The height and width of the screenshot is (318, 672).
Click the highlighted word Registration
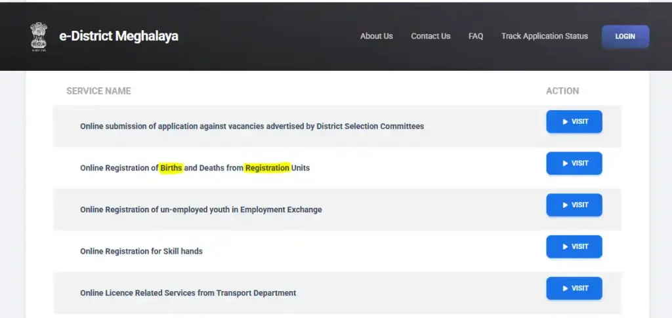point(267,168)
